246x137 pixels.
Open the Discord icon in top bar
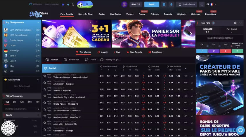pyautogui.click(x=63, y=5)
